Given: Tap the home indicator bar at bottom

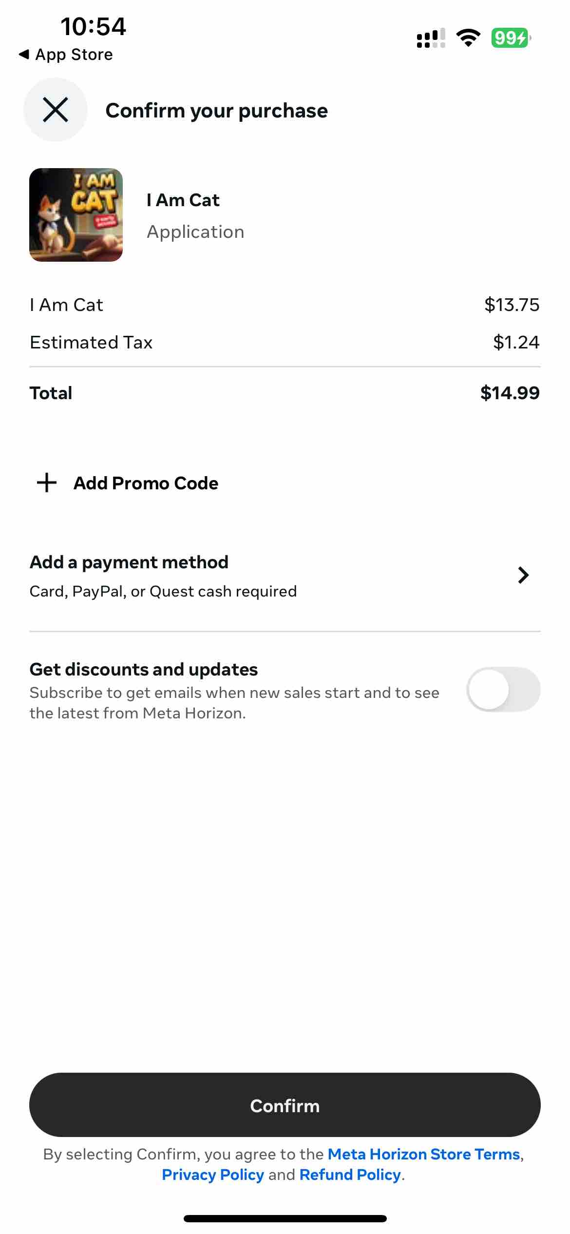Looking at the screenshot, I should tap(285, 1218).
